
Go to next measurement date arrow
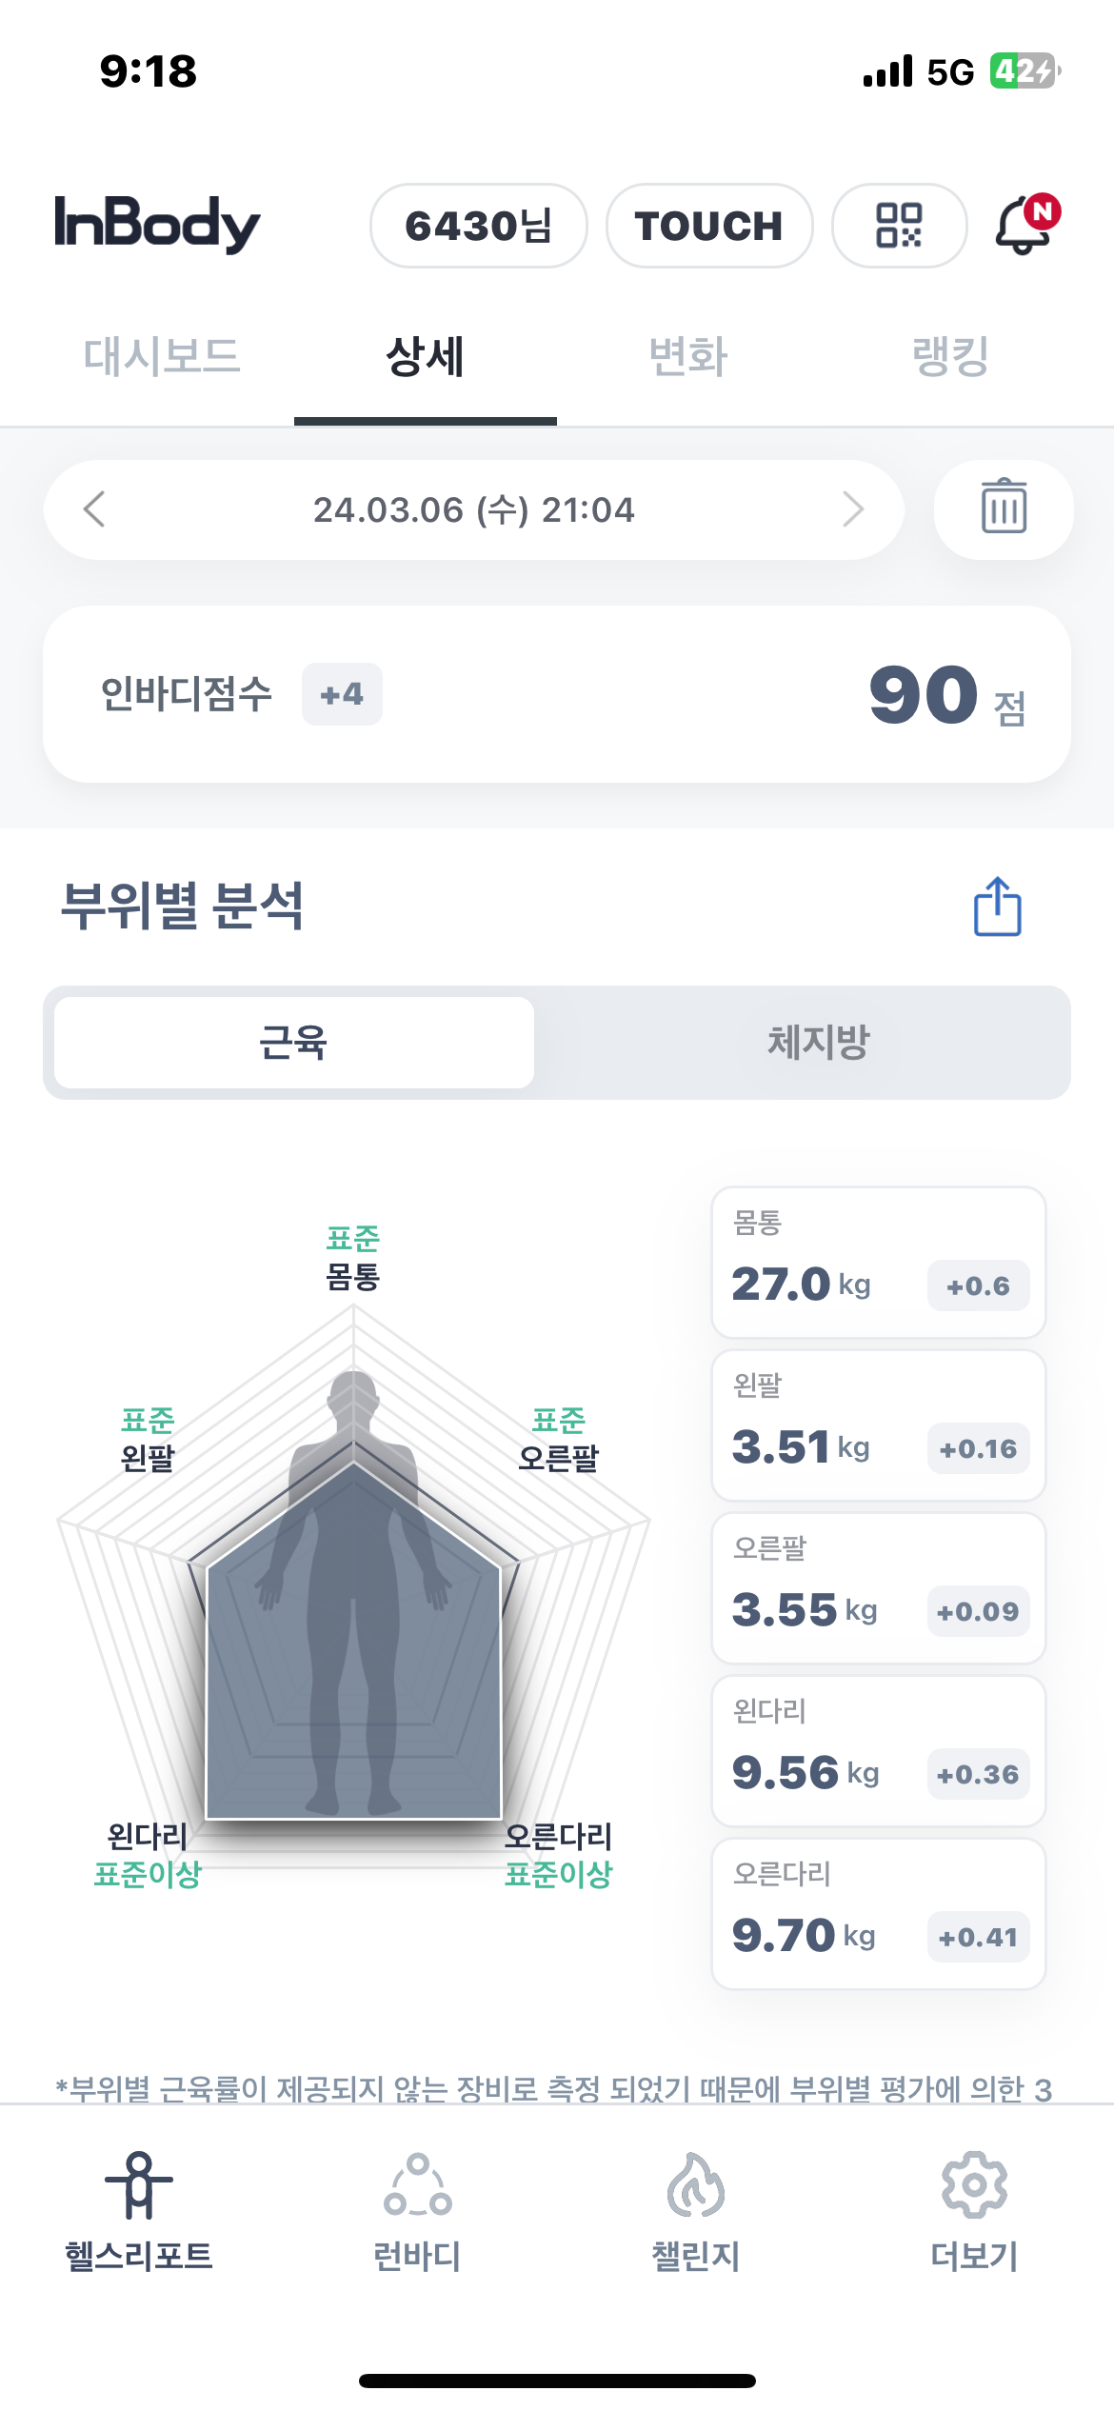[853, 509]
